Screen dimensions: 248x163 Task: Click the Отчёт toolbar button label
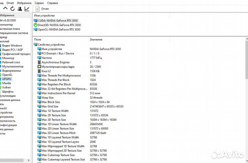[x=45, y=9]
